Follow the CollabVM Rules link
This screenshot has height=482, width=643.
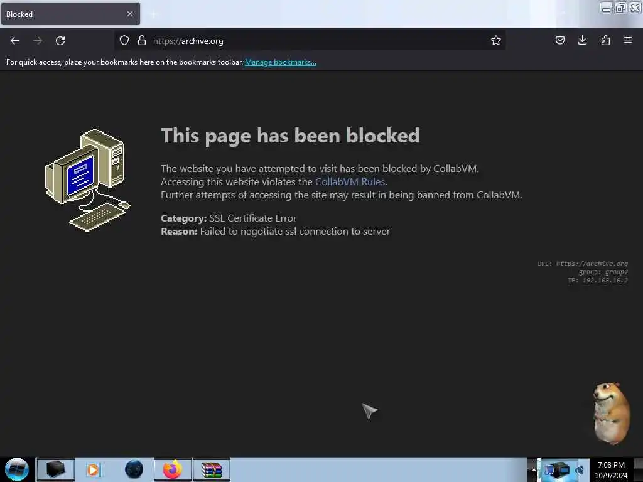click(x=350, y=181)
